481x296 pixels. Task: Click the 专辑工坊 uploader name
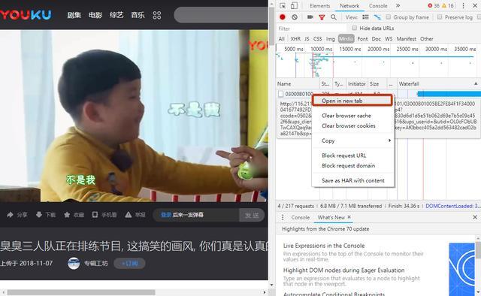(96, 264)
